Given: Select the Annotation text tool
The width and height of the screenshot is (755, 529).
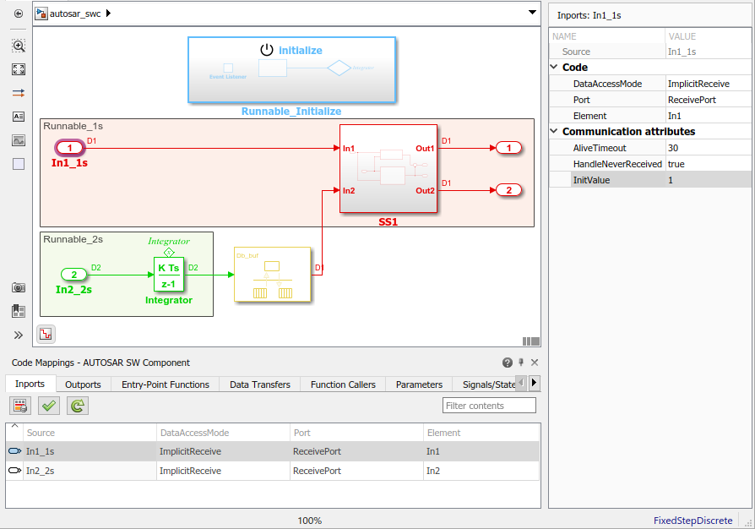Looking at the screenshot, I should tap(19, 117).
